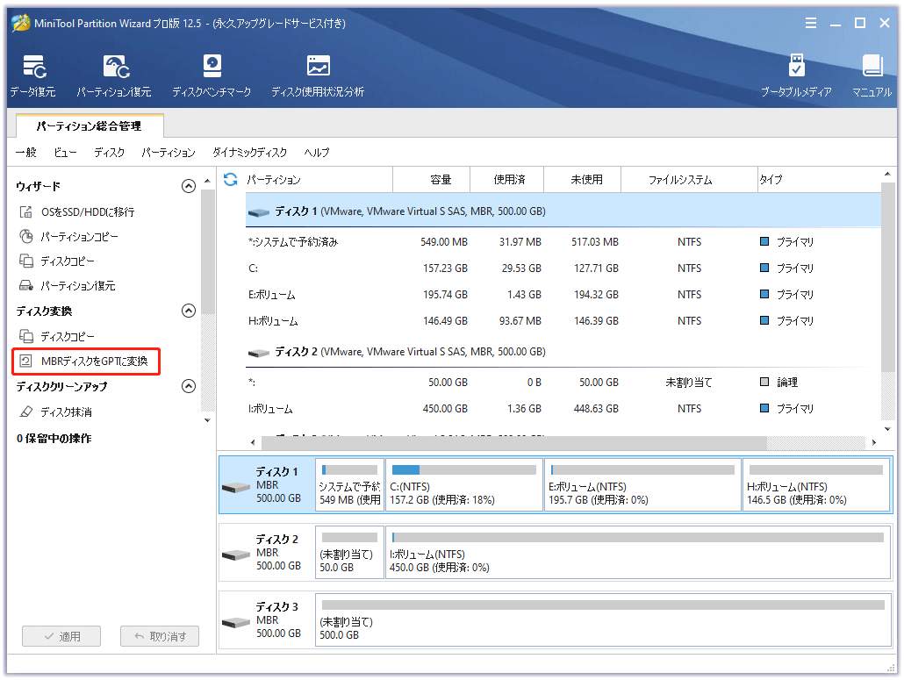Collapse the ディスククリーンアップ section

point(188,385)
